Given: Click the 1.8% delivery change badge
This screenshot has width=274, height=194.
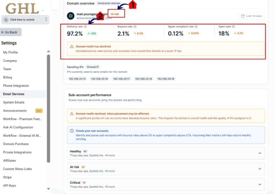Looking at the screenshot, I should [92, 33].
